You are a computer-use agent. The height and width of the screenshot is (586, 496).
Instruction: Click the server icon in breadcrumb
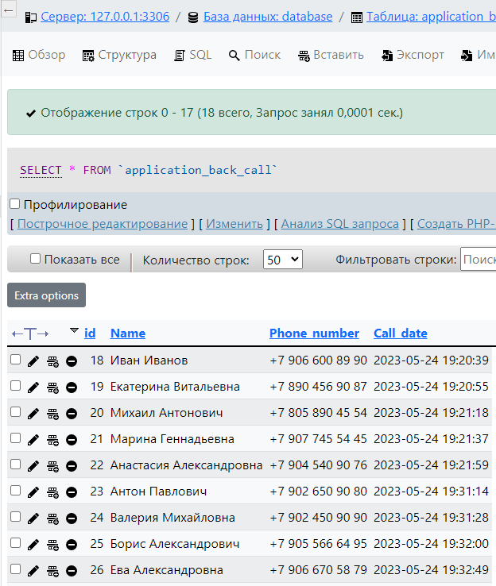[x=31, y=17]
